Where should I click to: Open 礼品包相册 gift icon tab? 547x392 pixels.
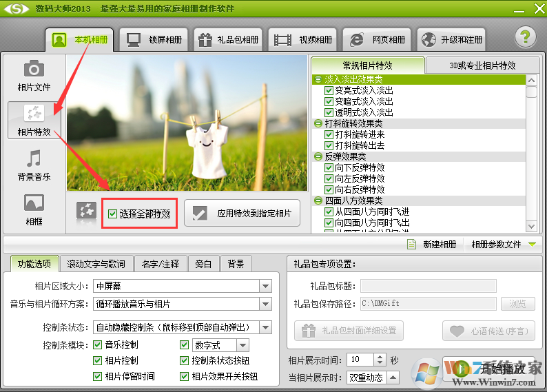coord(227,39)
